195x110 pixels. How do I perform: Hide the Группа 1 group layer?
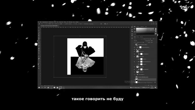[x=134, y=50]
